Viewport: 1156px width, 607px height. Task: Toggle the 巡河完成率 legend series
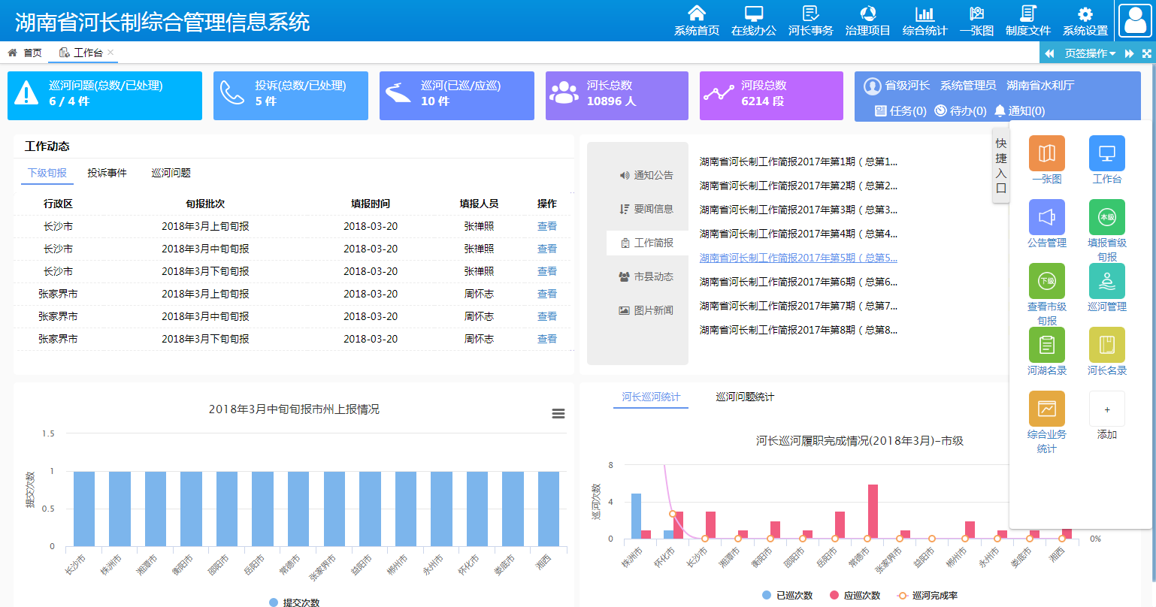point(928,595)
